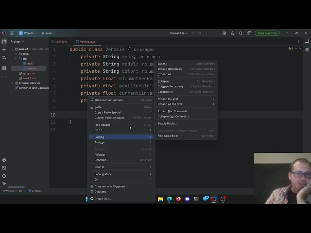Open the Terminal tool window icon
This screenshot has width=311, height=233.
4,168
